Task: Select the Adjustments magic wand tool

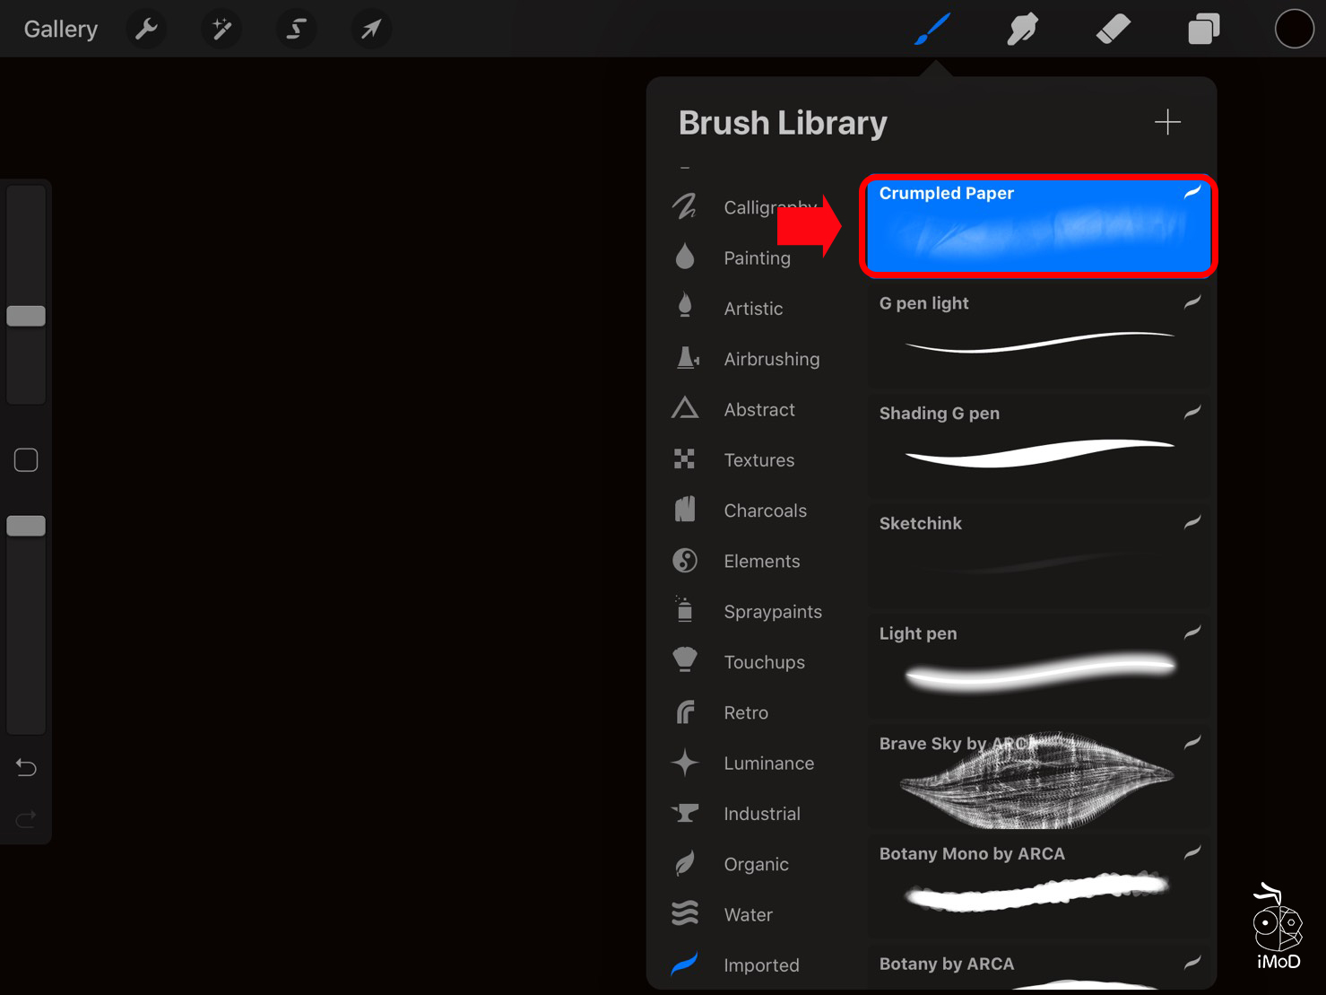Action: [x=221, y=28]
